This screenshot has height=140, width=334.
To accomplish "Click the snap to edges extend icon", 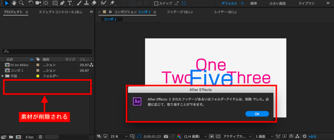I will pos(176,3).
